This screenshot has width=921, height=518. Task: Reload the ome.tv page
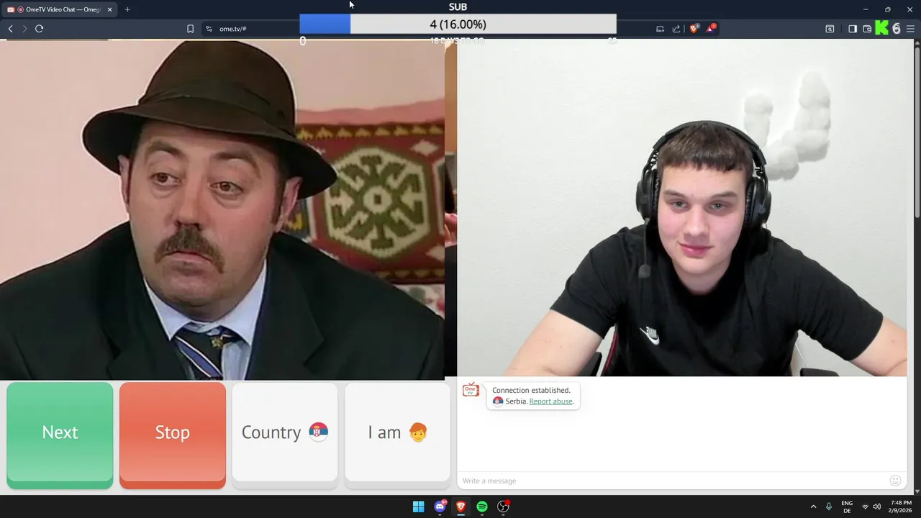40,29
